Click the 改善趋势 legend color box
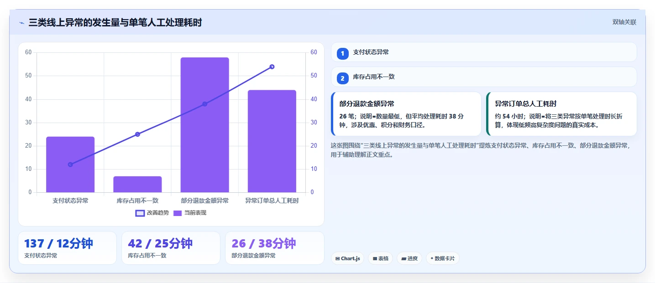Screen dimensions: 655x283 tap(140, 213)
